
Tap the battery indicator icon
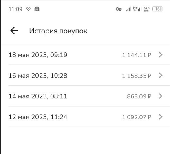pyautogui.click(x=157, y=9)
